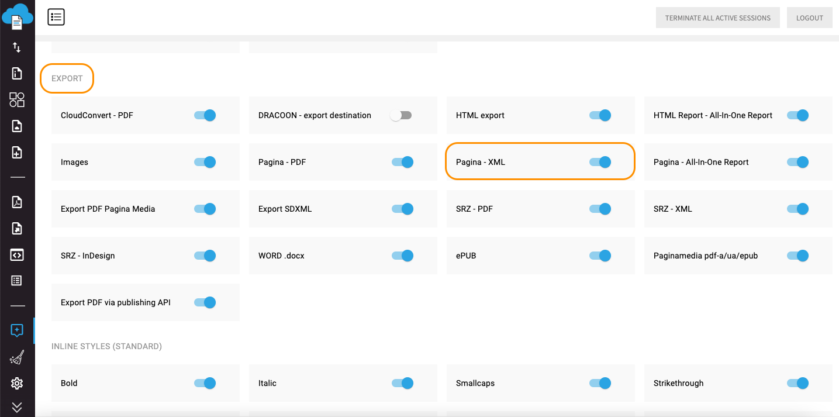This screenshot has width=839, height=417.
Task: Click the INLINE STYLES (STANDARD) heading
Action: tap(106, 346)
